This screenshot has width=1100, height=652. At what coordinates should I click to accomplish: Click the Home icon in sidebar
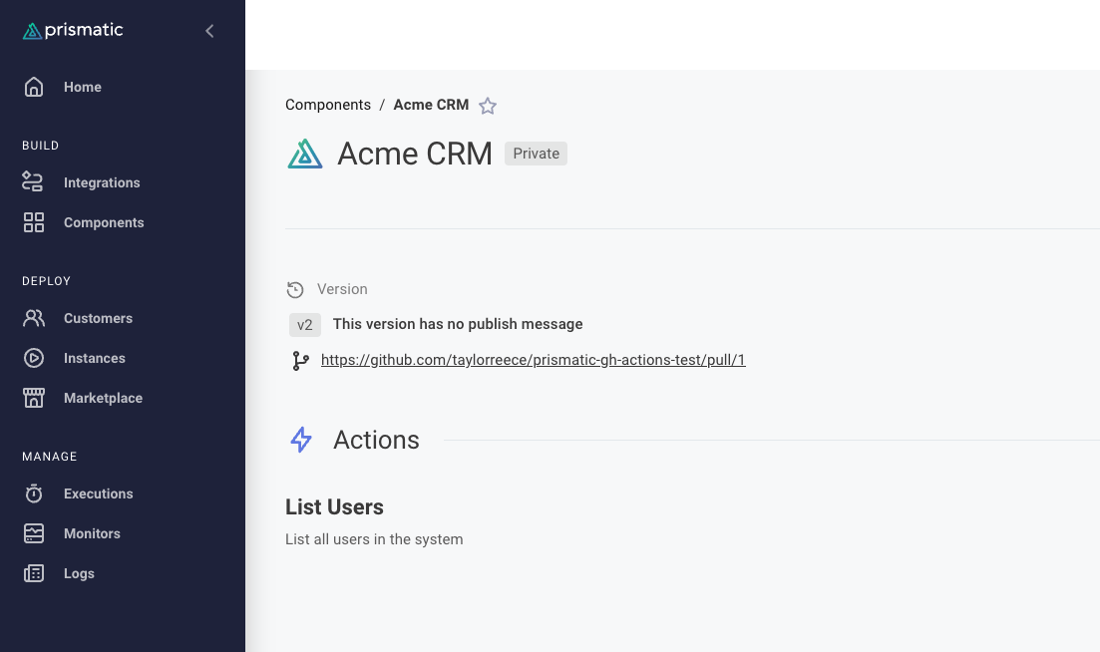click(x=34, y=87)
